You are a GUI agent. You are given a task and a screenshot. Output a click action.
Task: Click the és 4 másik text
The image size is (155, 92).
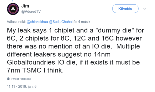pos(82,22)
